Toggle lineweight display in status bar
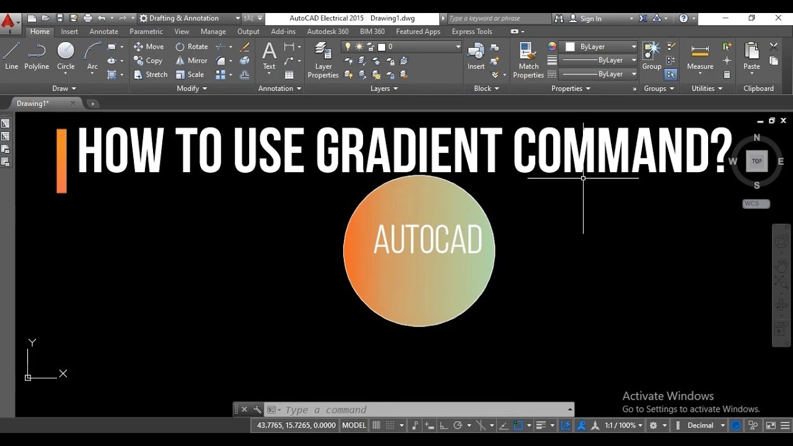This screenshot has height=446, width=793. pos(541,426)
